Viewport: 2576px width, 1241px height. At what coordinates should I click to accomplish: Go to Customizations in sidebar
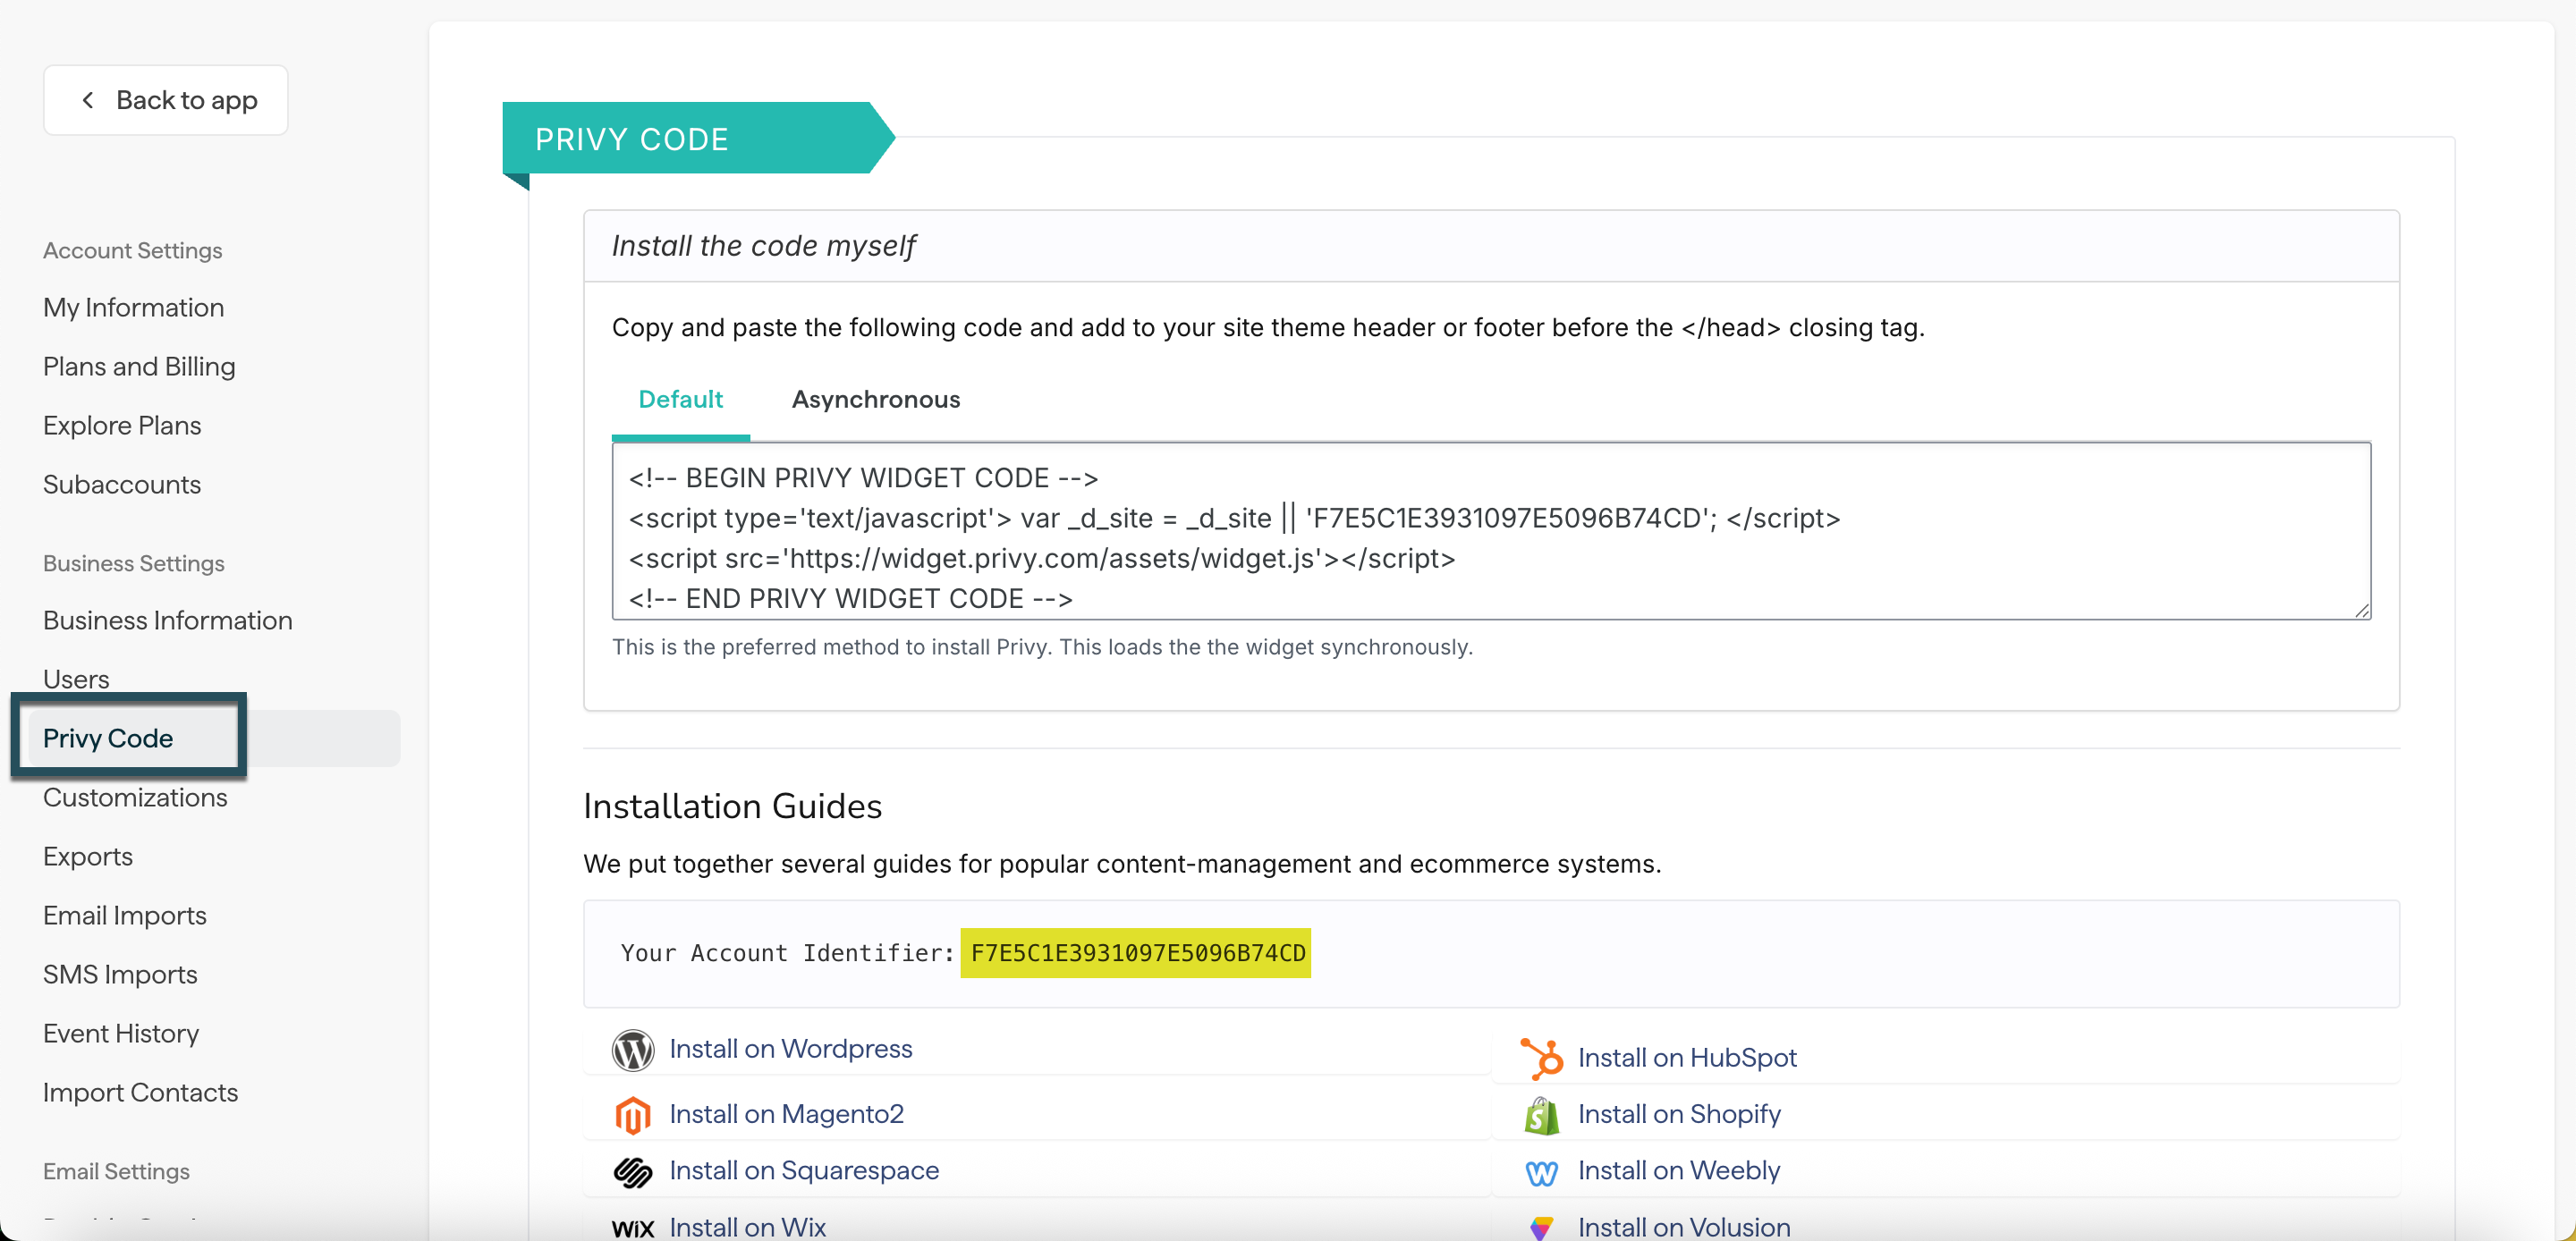135,797
